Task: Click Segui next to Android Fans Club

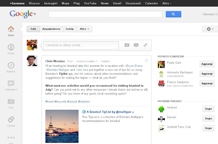Action: (208, 128)
